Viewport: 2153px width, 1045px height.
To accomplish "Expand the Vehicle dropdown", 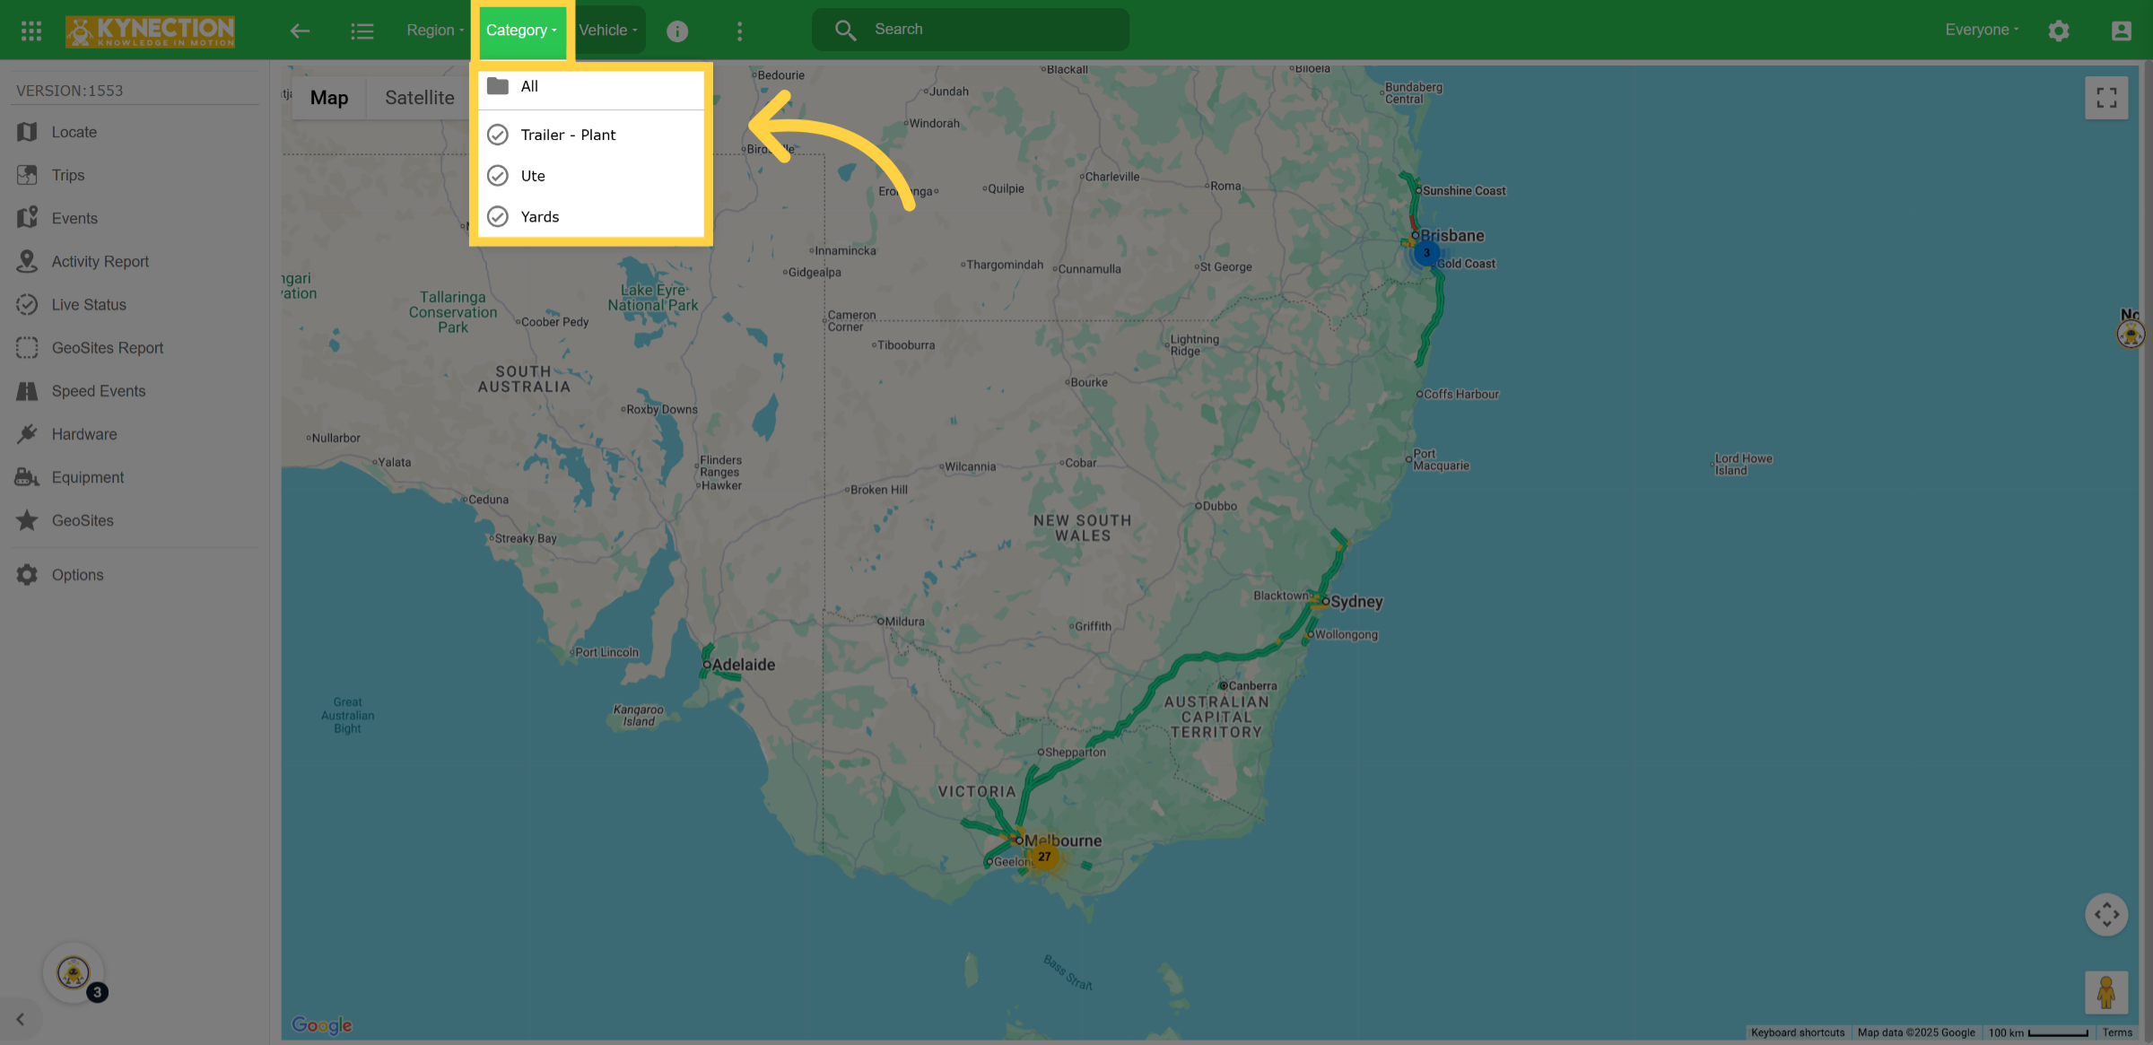I will pyautogui.click(x=608, y=30).
